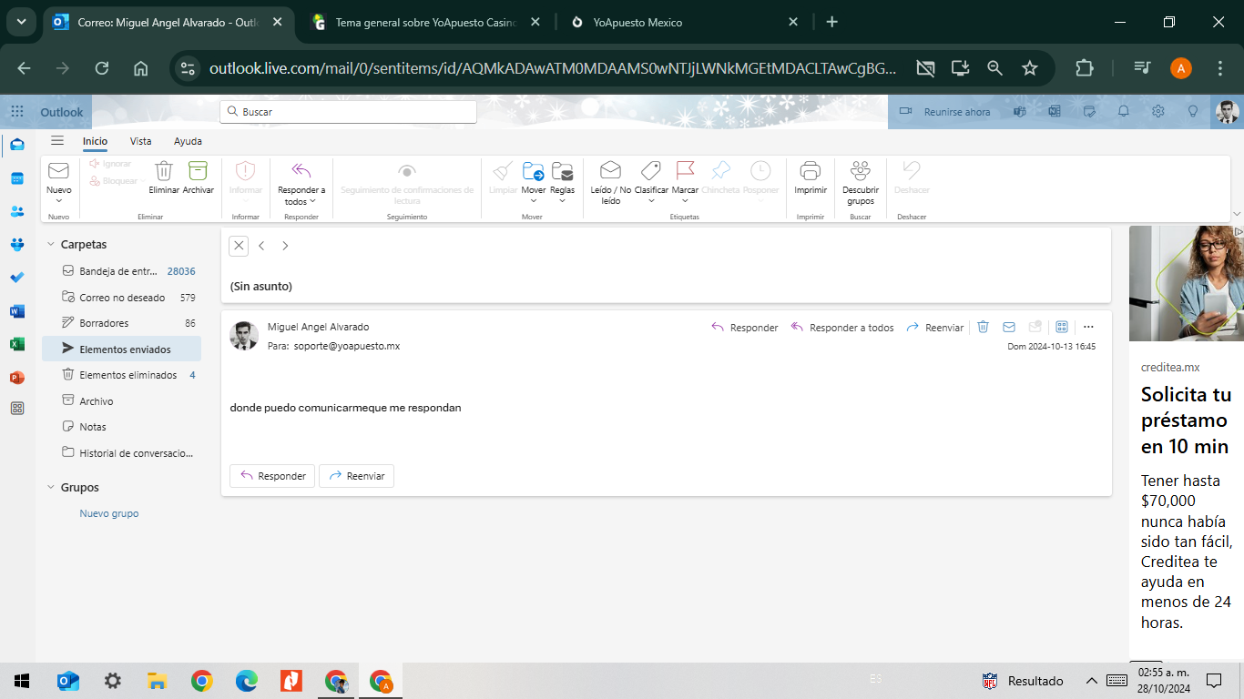
Task: Click the Imprimir printer icon
Action: click(810, 172)
